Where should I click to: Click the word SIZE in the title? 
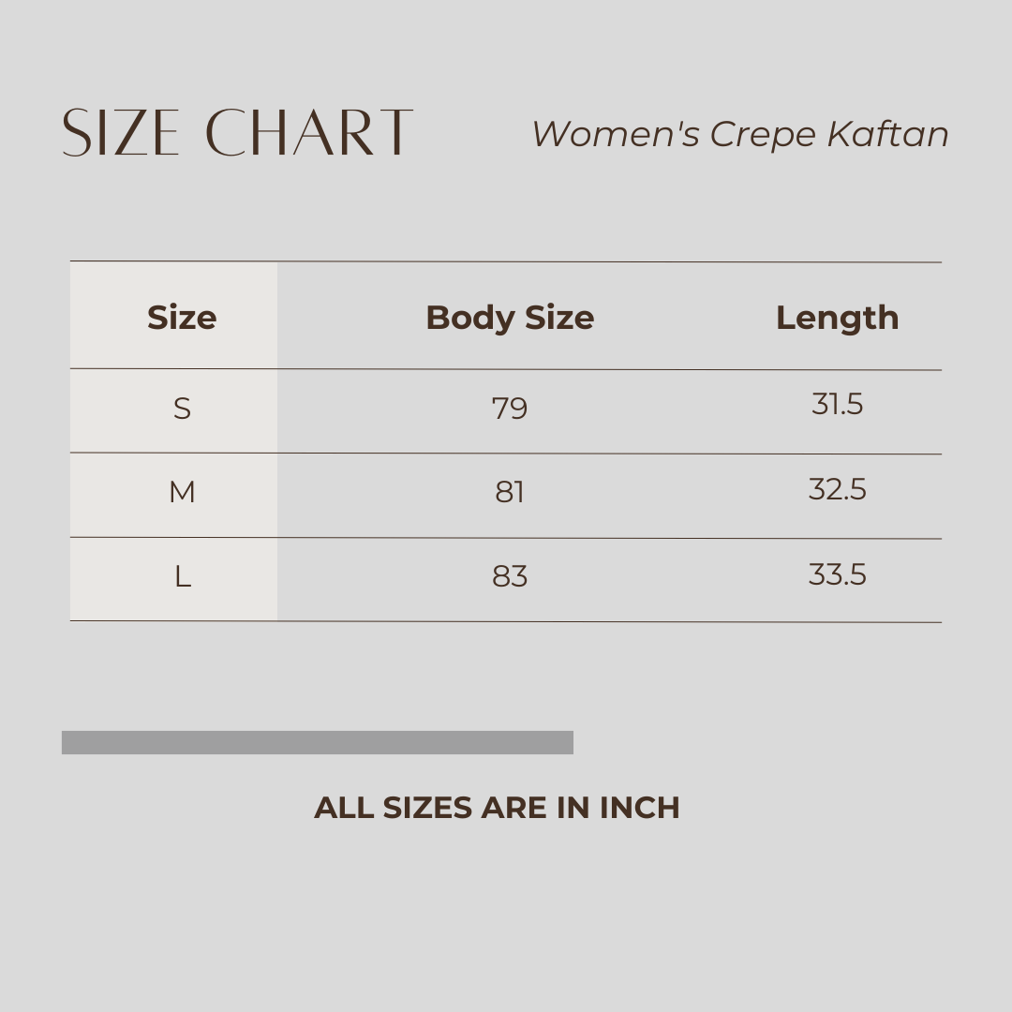pyautogui.click(x=121, y=132)
